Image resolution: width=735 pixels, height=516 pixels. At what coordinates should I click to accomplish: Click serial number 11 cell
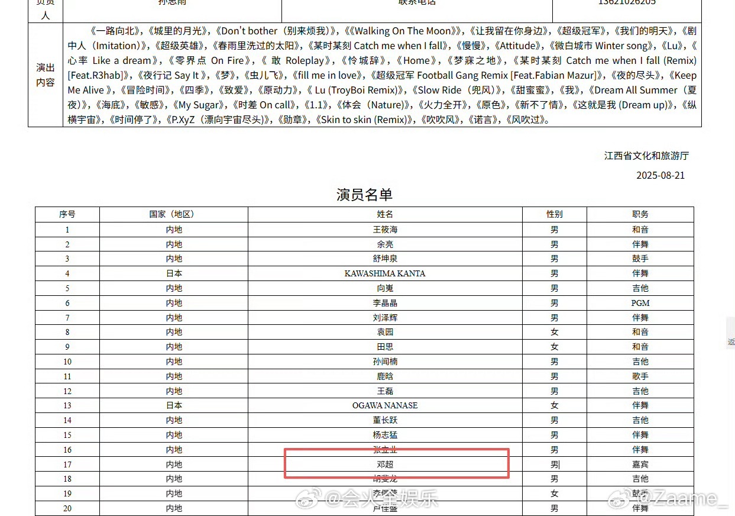click(x=67, y=376)
